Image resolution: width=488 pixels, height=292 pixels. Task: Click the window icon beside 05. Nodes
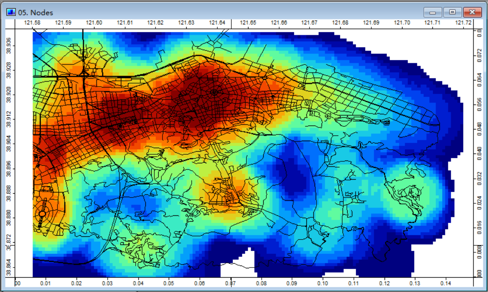(x=10, y=12)
